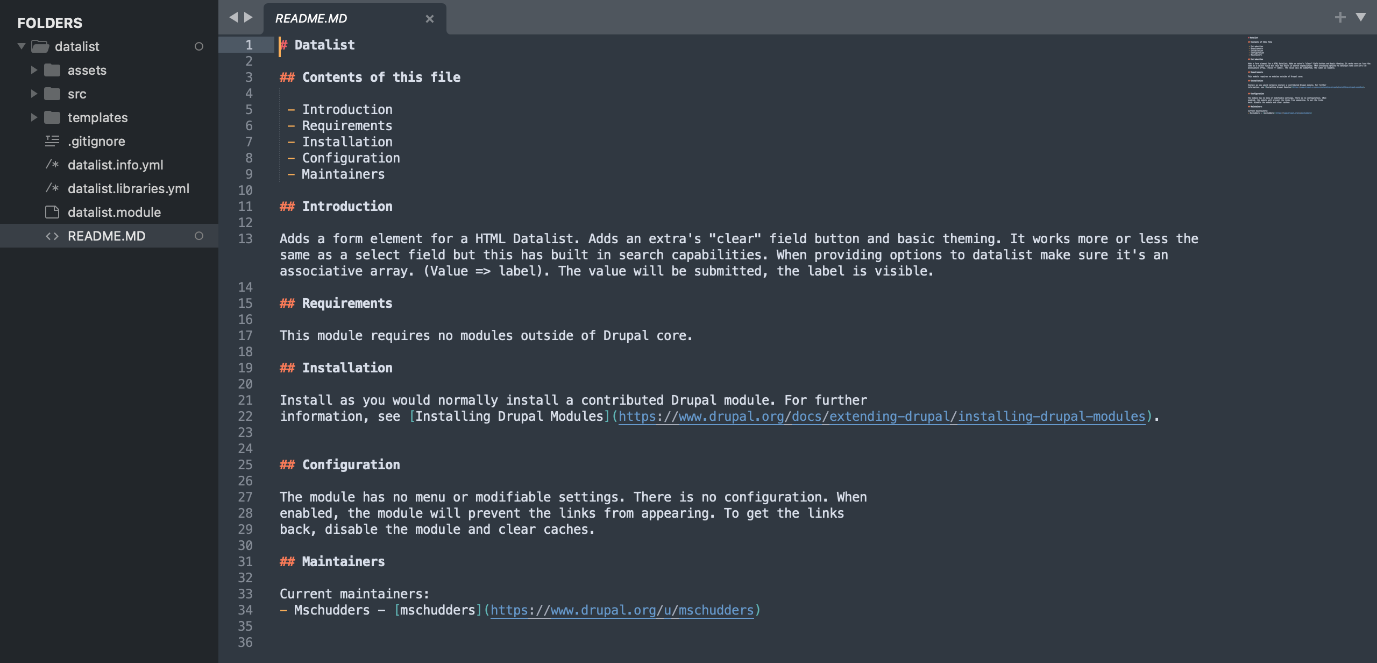Image resolution: width=1377 pixels, height=663 pixels.
Task: Click the circle indicator beside README.MD
Action: [199, 236]
